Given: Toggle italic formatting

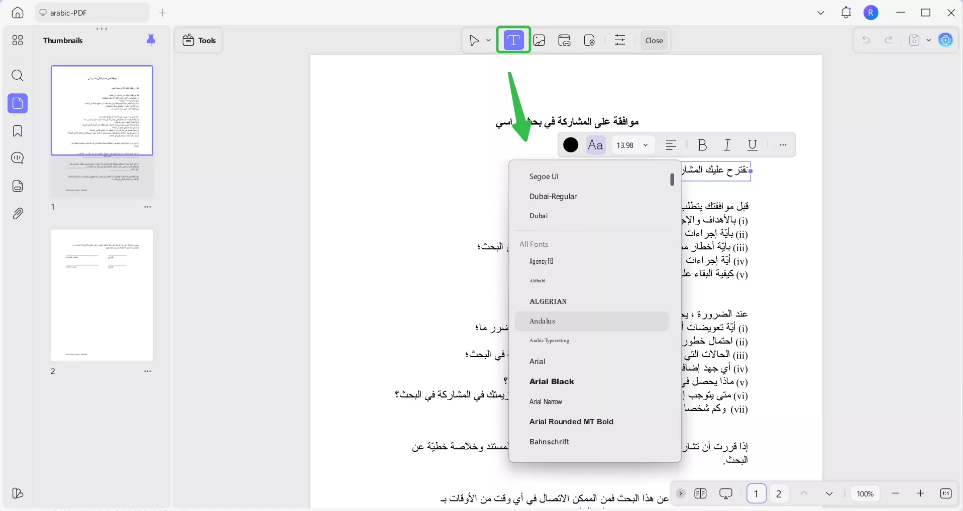Looking at the screenshot, I should (x=727, y=145).
